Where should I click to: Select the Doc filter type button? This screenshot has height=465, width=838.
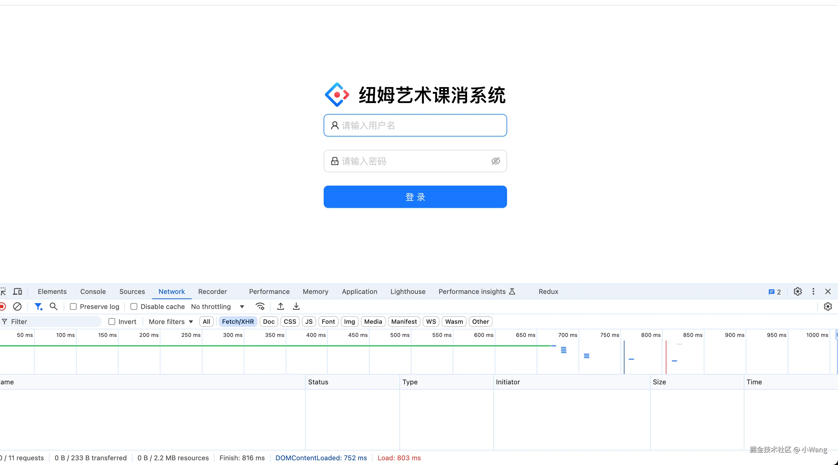point(268,322)
